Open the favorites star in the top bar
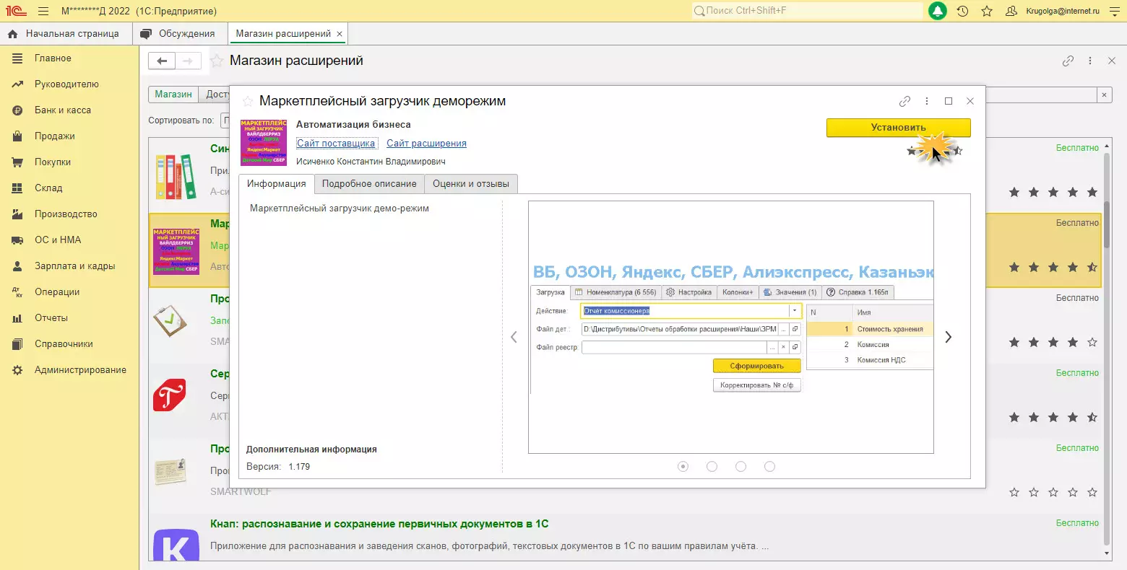Viewport: 1127px width, 570px height. coord(987,11)
